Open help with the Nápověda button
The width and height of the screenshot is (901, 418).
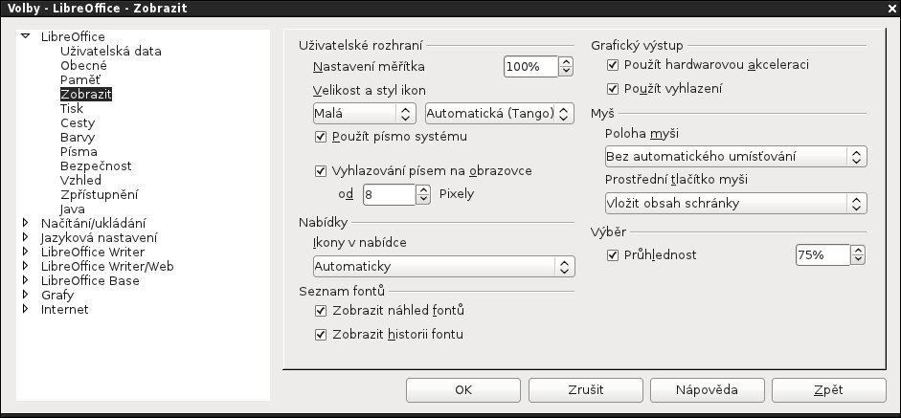tap(708, 390)
